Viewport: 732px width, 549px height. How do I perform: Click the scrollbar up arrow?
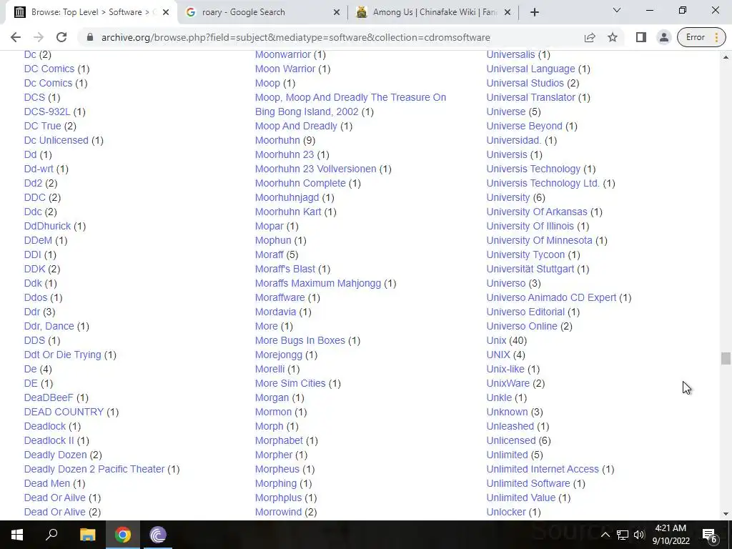coord(725,57)
